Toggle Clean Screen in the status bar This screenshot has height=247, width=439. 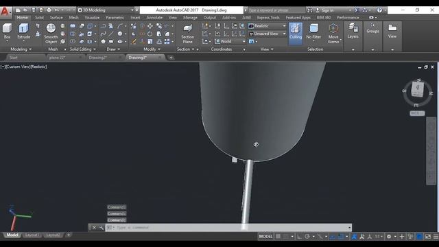[x=428, y=237]
